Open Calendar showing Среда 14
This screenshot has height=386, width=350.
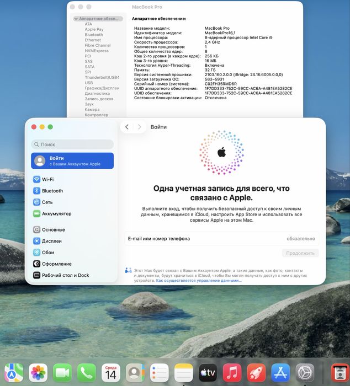click(111, 373)
